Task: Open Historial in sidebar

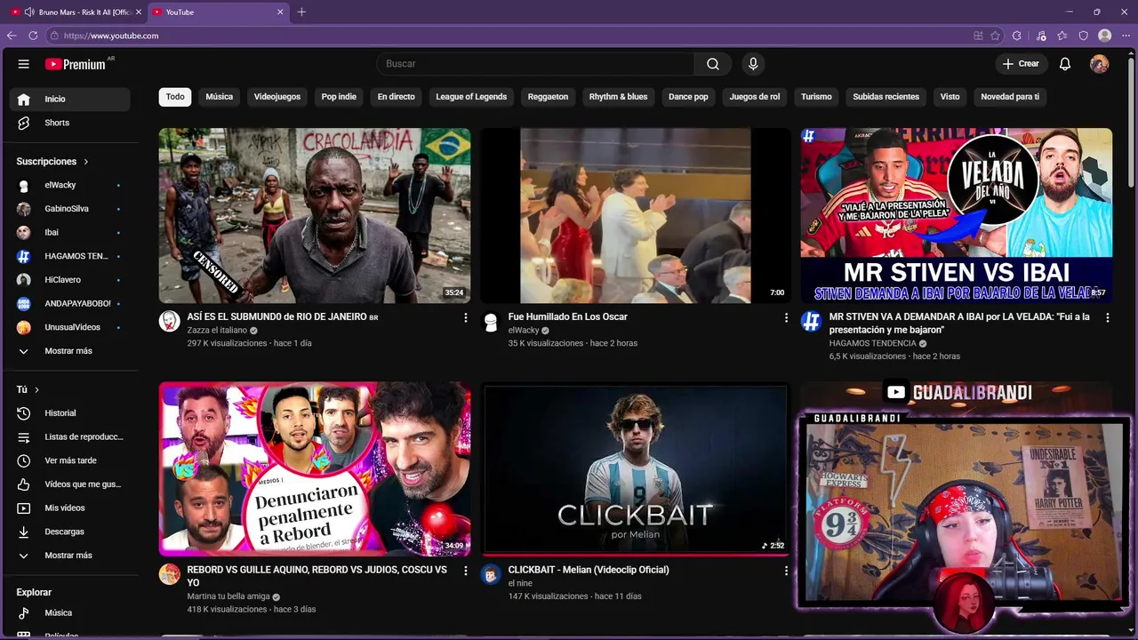Action: pos(70,413)
